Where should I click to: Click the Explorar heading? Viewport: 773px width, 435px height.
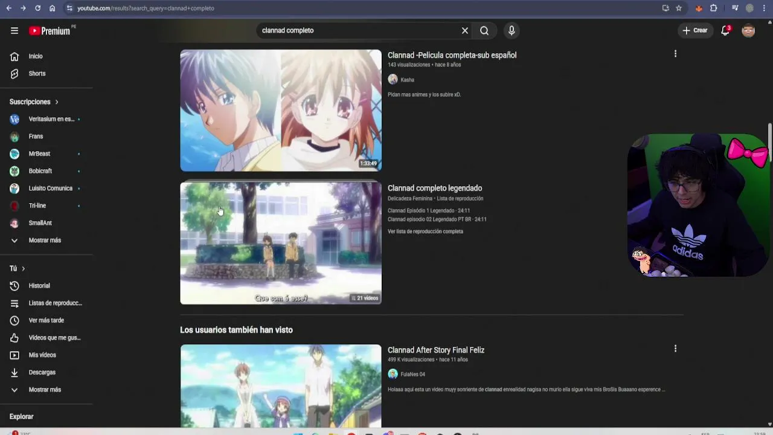point(21,416)
